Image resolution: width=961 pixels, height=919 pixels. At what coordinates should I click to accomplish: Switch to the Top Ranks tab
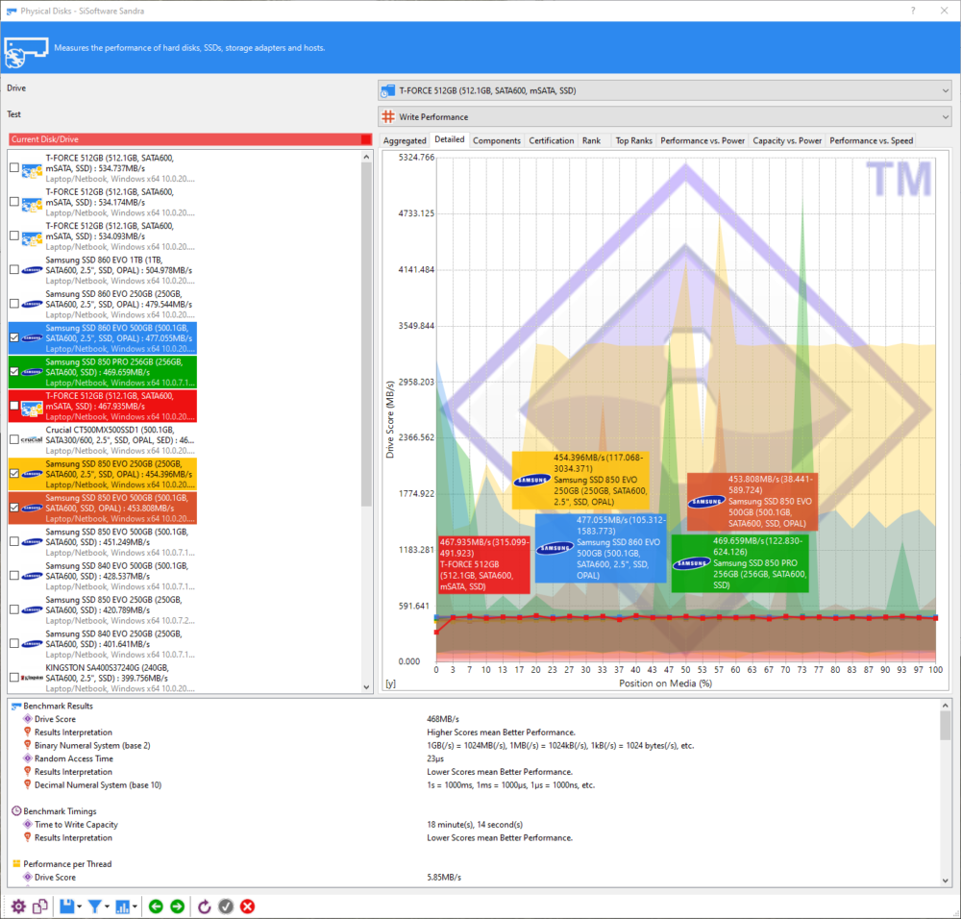(x=633, y=140)
